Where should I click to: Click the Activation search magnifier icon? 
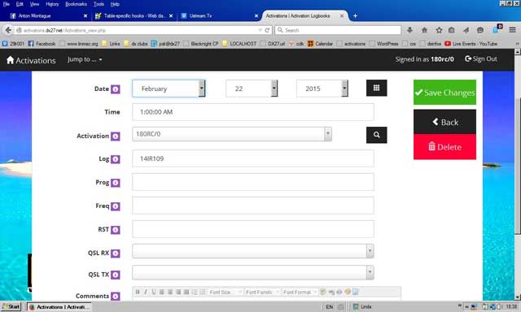click(x=376, y=135)
